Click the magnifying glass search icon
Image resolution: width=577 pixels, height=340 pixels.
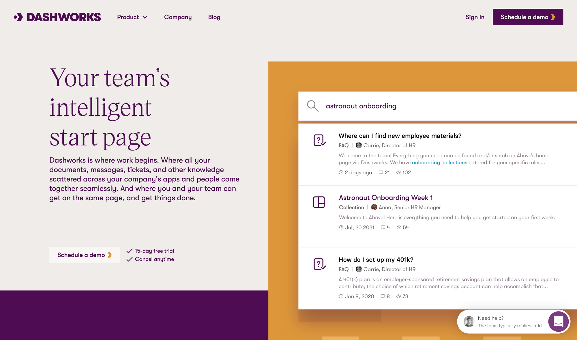pos(312,106)
